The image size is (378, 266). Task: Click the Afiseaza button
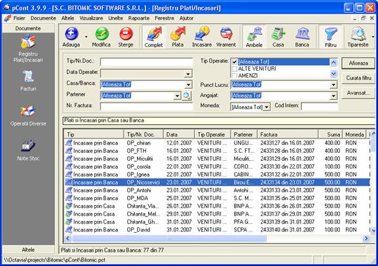[x=358, y=63]
